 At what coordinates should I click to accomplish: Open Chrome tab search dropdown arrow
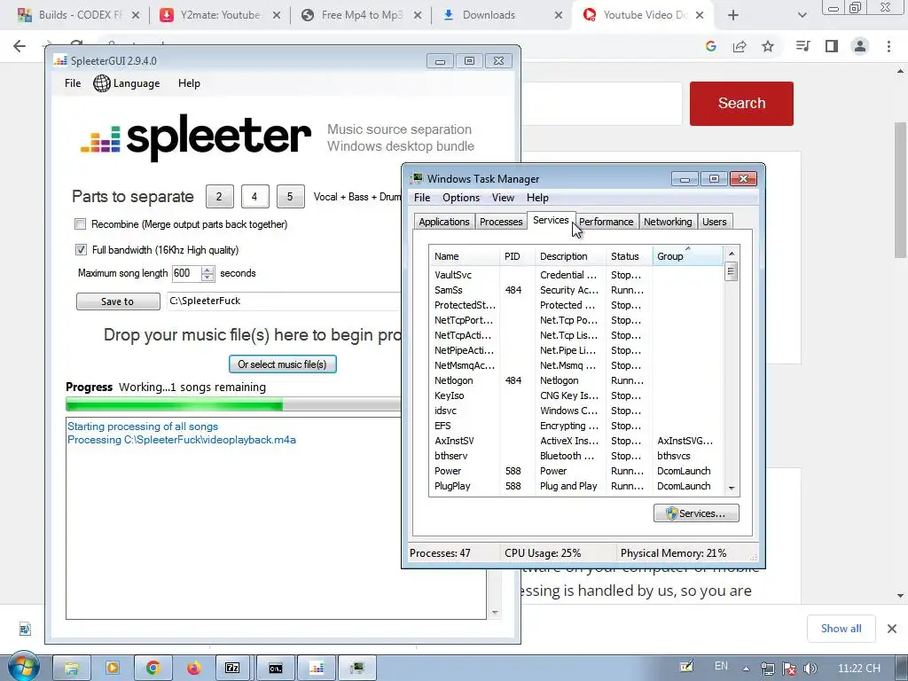(802, 15)
